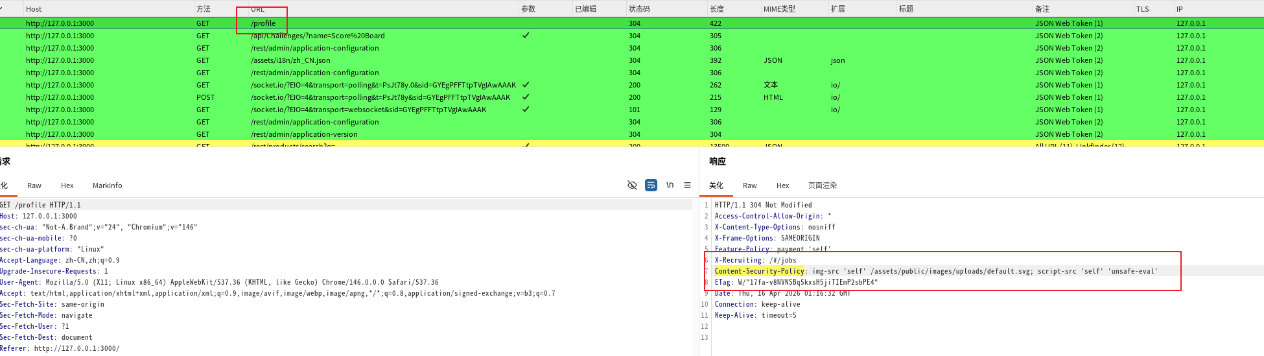Click length value 129 cell

715,110
